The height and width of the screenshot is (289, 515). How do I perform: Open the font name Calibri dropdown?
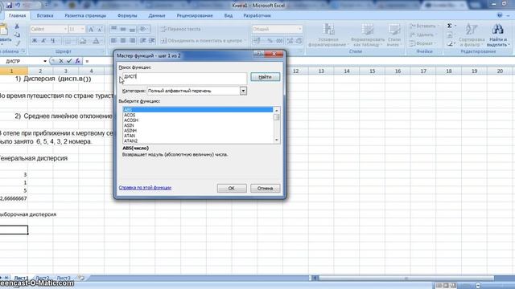[65, 29]
